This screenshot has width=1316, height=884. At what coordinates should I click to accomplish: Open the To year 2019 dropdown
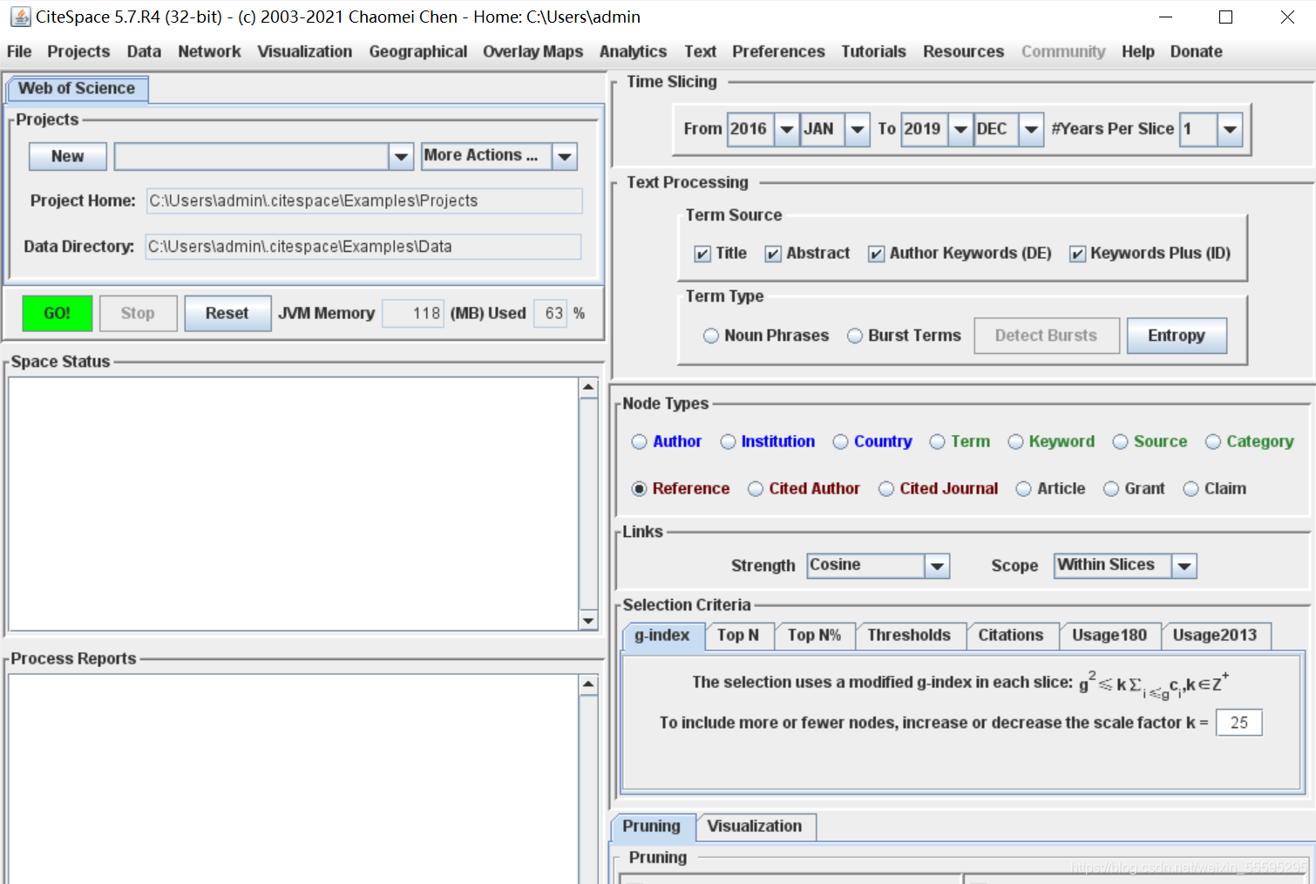tap(960, 129)
